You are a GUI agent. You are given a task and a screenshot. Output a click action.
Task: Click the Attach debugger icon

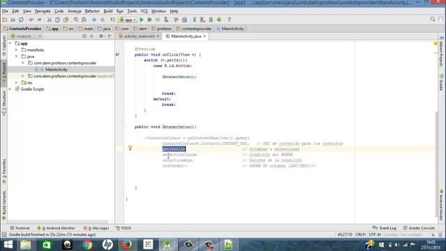click(166, 20)
